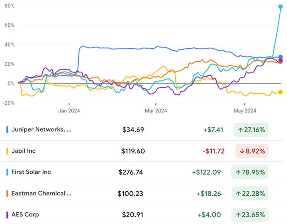The image size is (287, 224).
Task: Open Juniper Networks stock row
Action: pos(42,130)
